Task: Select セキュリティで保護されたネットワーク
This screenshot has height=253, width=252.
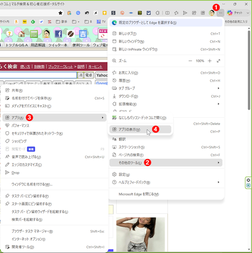Action: 54,133
